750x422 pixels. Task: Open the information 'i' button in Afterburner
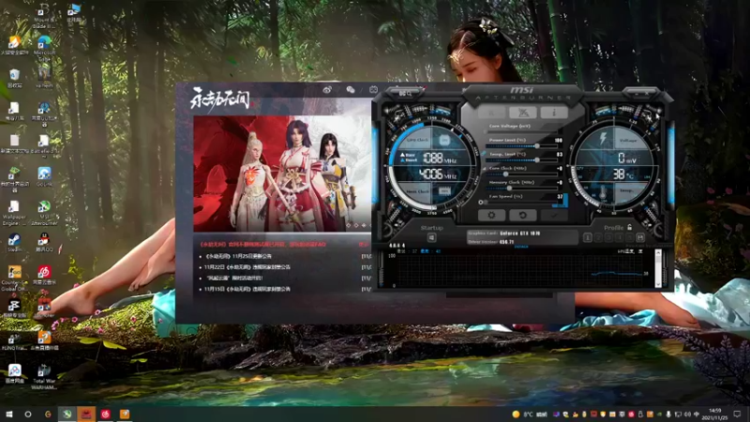point(554,113)
